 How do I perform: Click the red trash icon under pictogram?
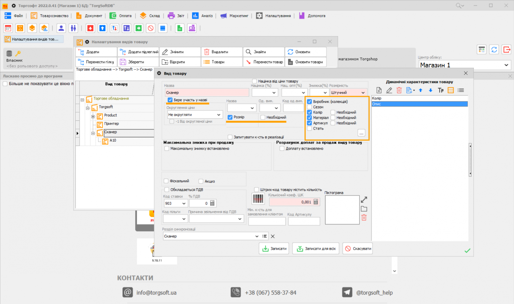pos(364,218)
